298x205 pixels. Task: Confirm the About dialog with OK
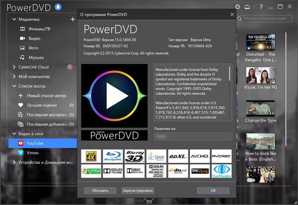(x=213, y=191)
